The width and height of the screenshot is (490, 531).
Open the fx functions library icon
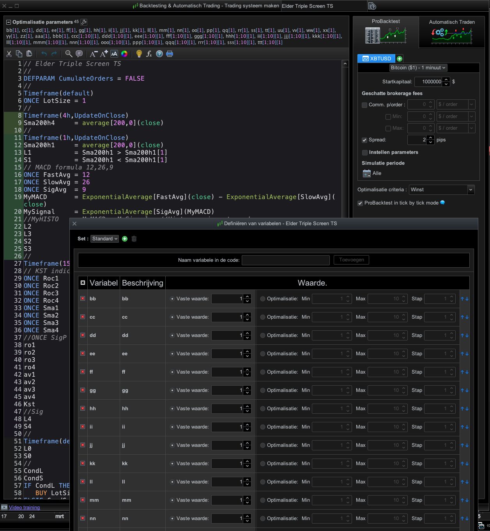[149, 54]
